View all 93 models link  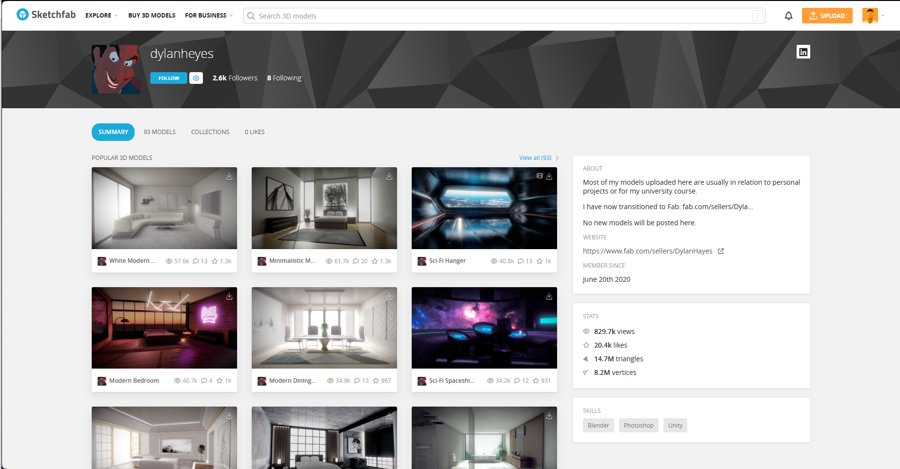[x=535, y=158]
